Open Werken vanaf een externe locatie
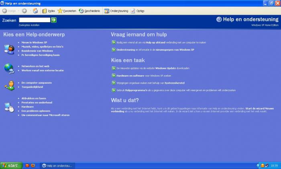Image resolution: width=281 pixels, height=169 pixels. (43, 70)
